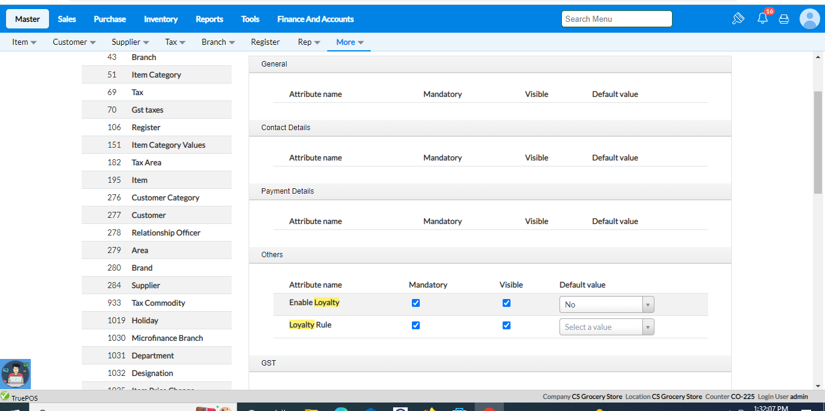This screenshot has width=825, height=411.
Task: Select Register row 106 in list
Action: point(157,127)
